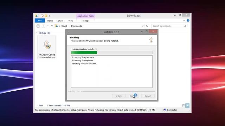Expand the address bar history dropdown
Image resolution: width=225 pixels, height=126 pixels.
pyautogui.click(x=143, y=26)
